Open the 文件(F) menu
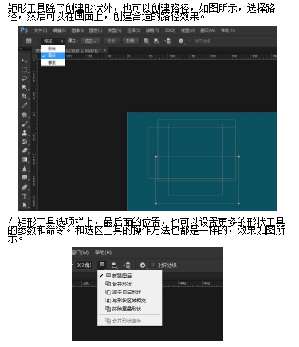The image size is (299, 347). point(41,30)
